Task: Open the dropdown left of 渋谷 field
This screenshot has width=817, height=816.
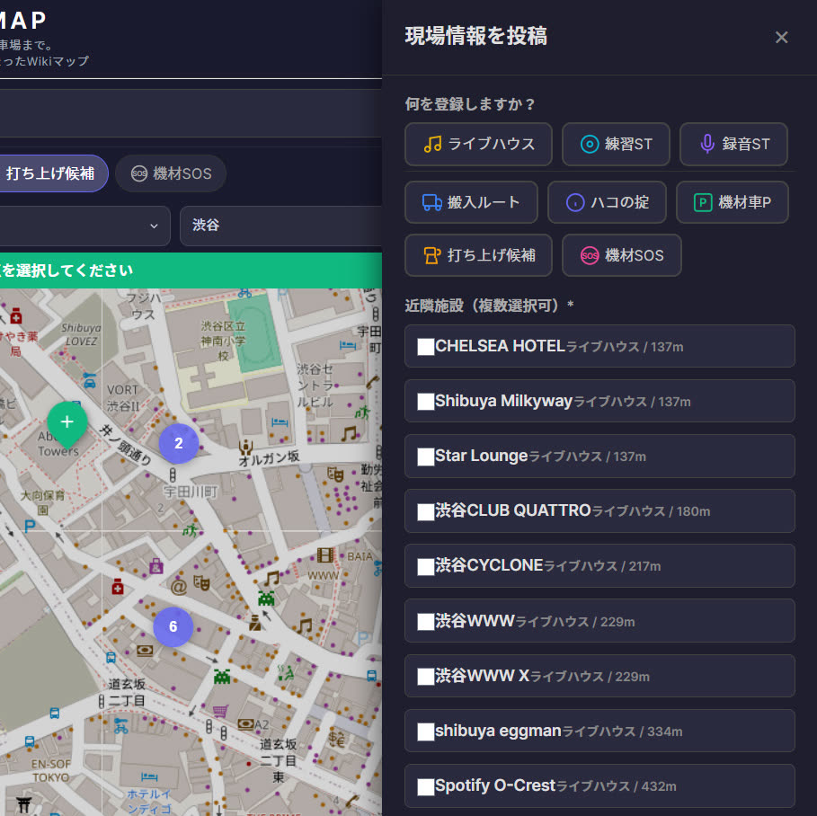Action: tap(84, 226)
